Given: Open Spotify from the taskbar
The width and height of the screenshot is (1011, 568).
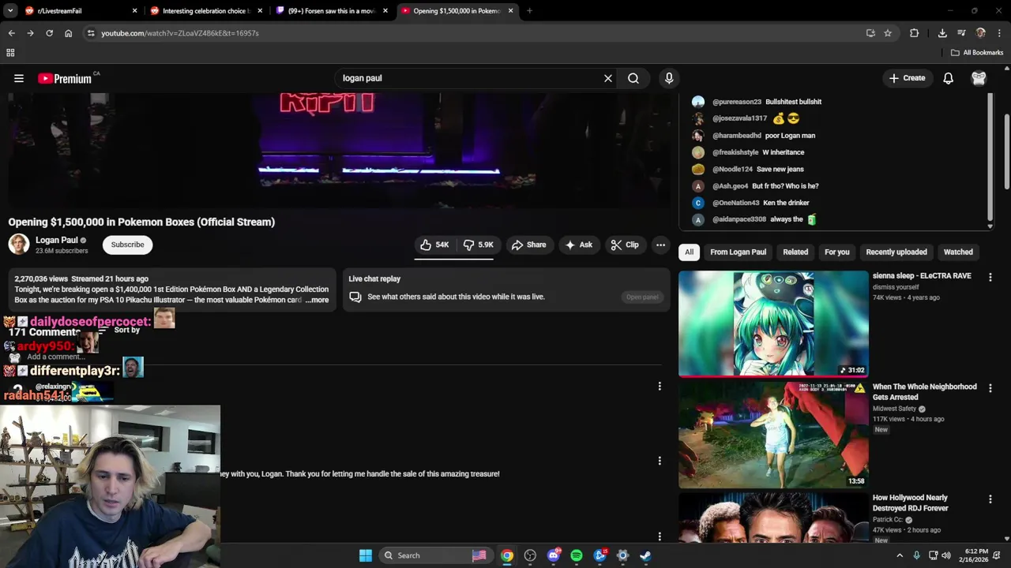Looking at the screenshot, I should [x=577, y=555].
